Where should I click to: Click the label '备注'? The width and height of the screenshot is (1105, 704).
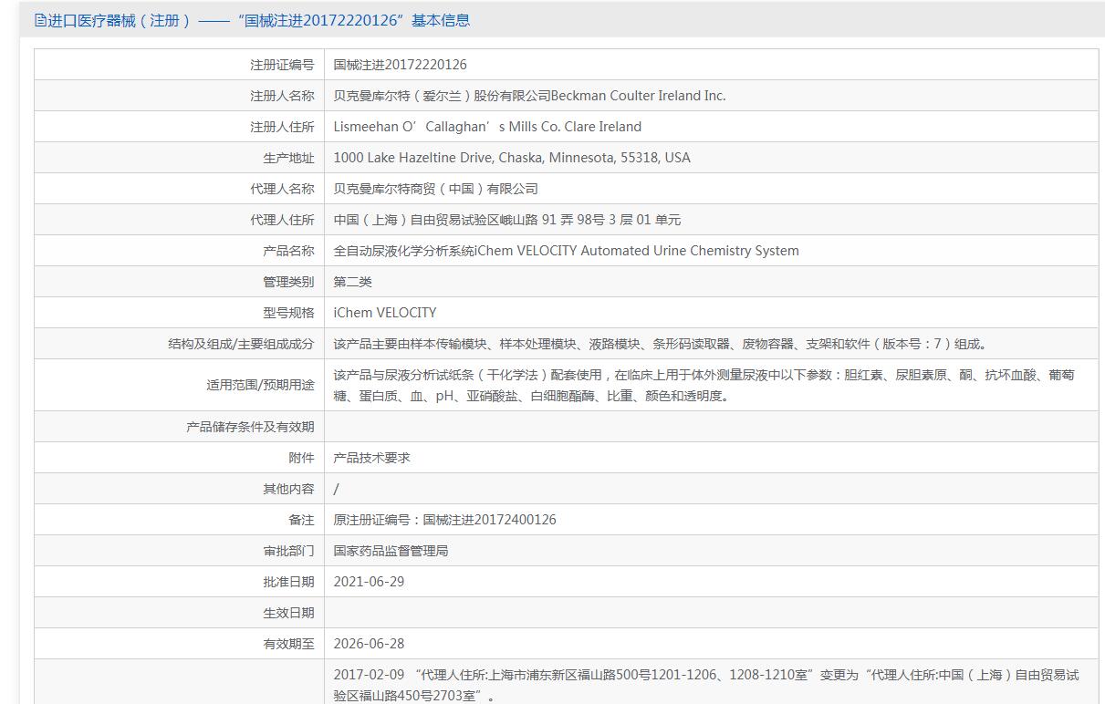click(x=301, y=520)
